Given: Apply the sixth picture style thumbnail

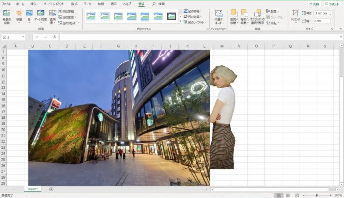Looking at the screenshot, I should coord(158,16).
